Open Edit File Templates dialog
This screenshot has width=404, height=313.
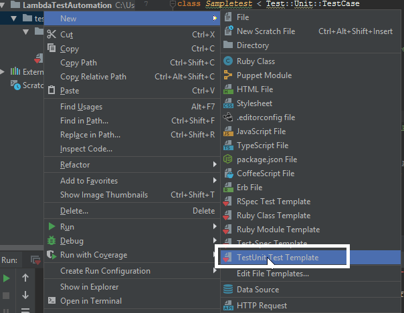[x=273, y=274]
